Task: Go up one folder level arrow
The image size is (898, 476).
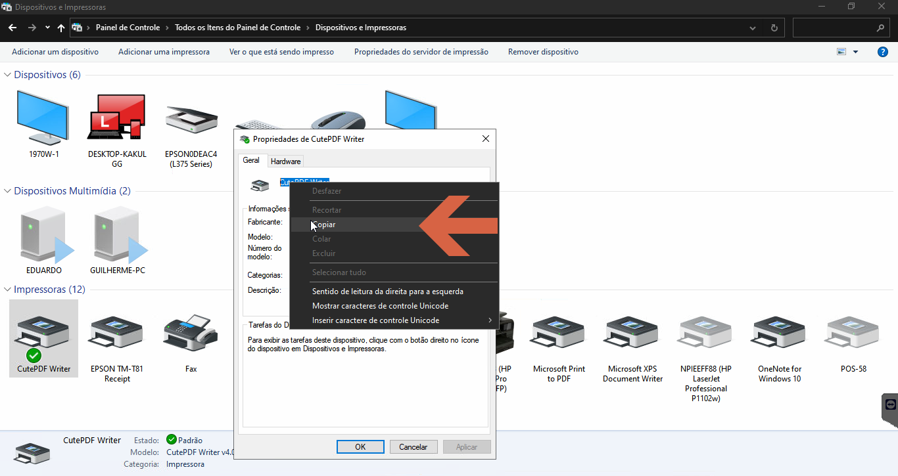Action: [x=61, y=28]
